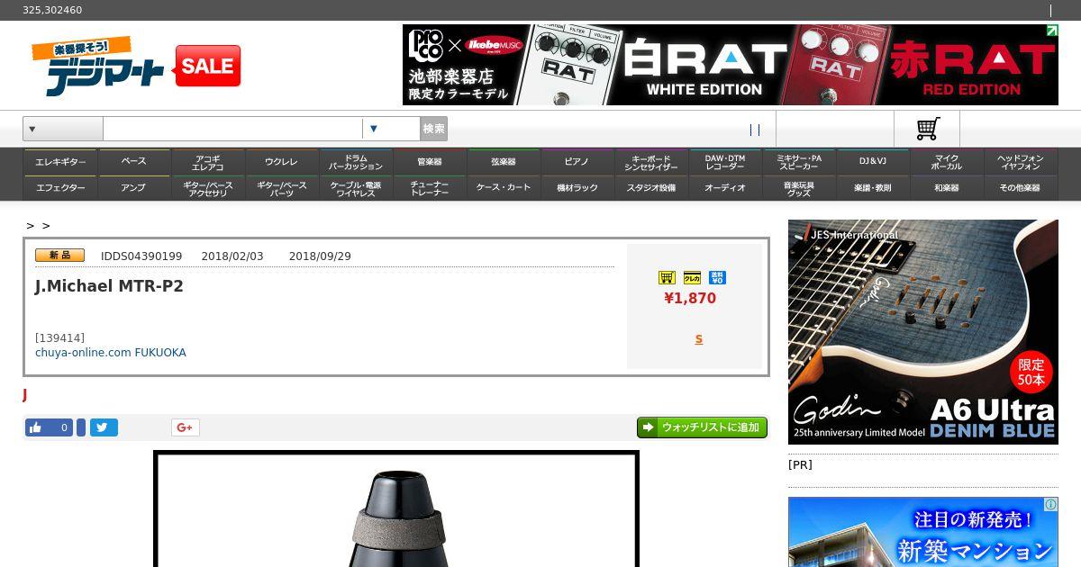Screen dimensions: 1081x567
Task: Click the 2018/09/29 date text
Action: pos(320,256)
